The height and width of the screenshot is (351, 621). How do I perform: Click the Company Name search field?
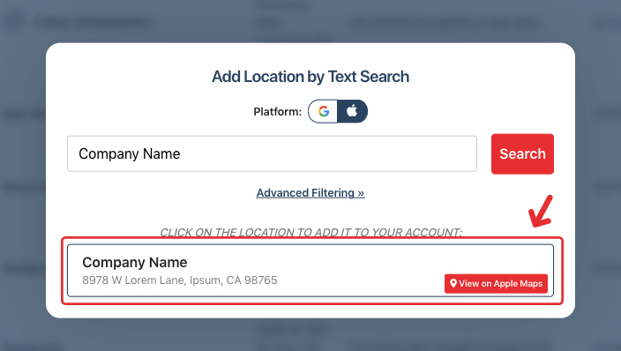coord(272,153)
